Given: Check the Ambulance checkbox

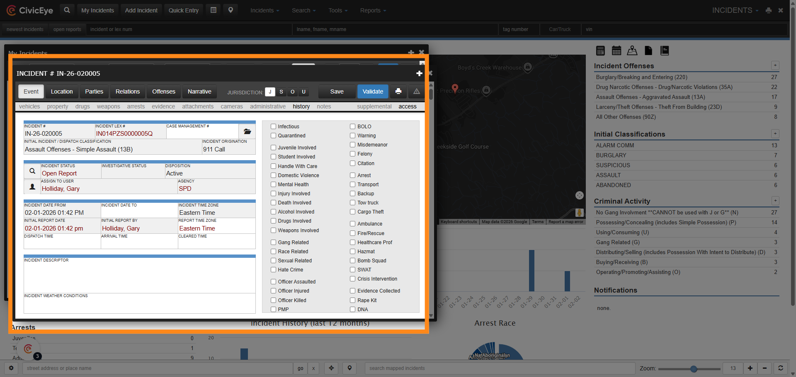Looking at the screenshot, I should [x=353, y=224].
